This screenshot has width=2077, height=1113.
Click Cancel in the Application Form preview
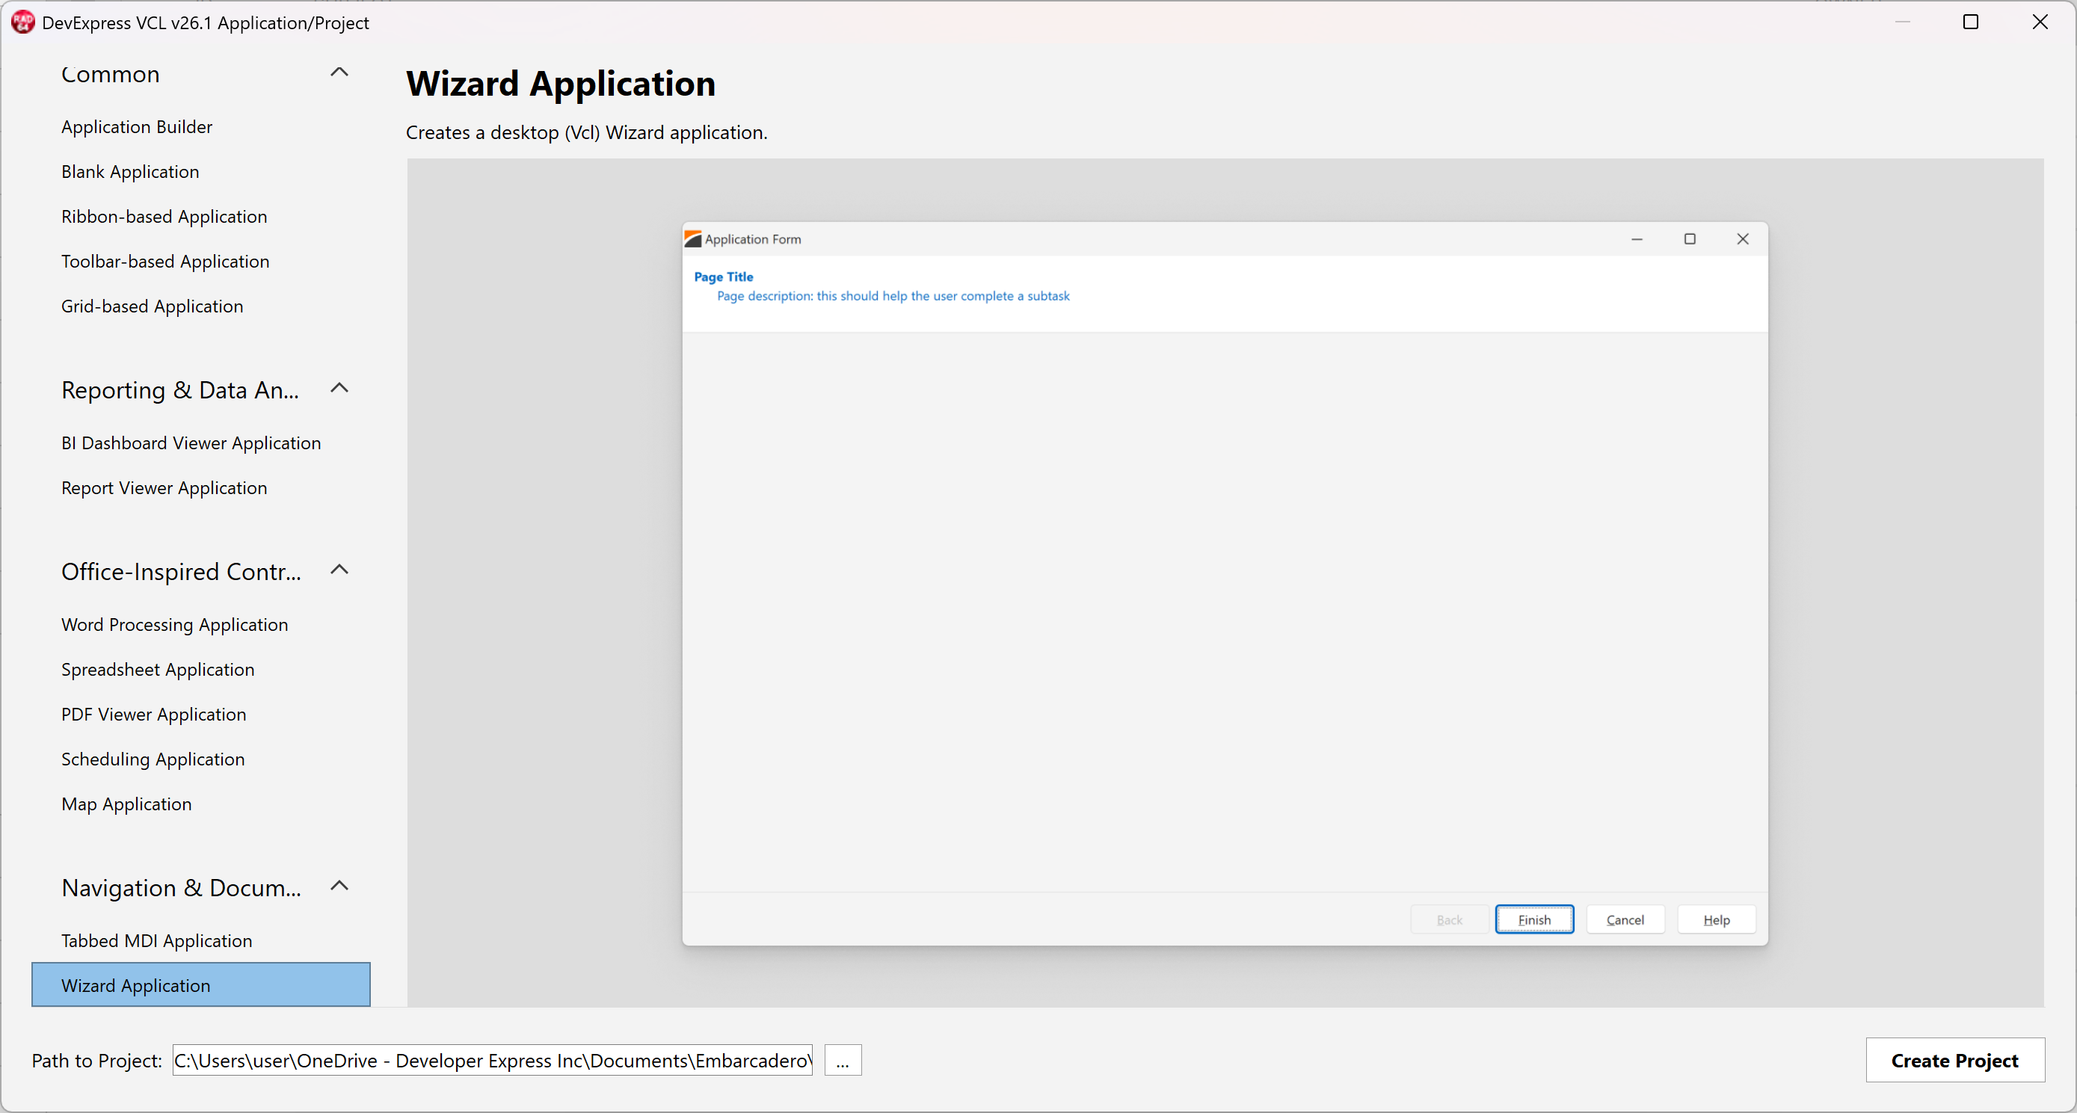coord(1625,919)
